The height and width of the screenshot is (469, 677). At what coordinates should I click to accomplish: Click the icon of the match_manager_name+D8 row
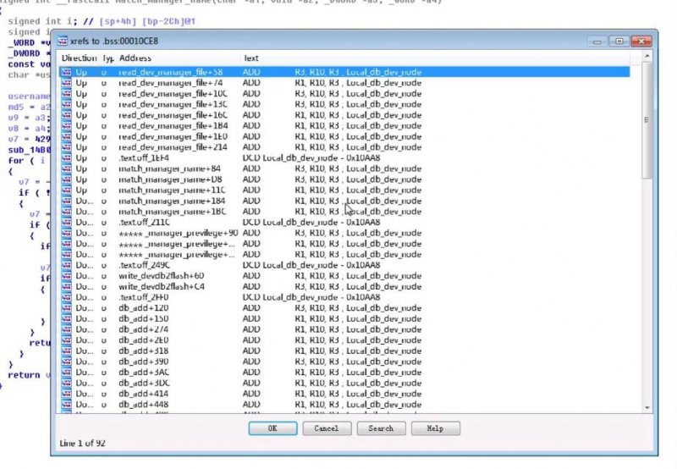[66, 179]
